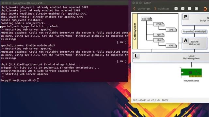Close the LAMP image viewer window

coord(134,3)
